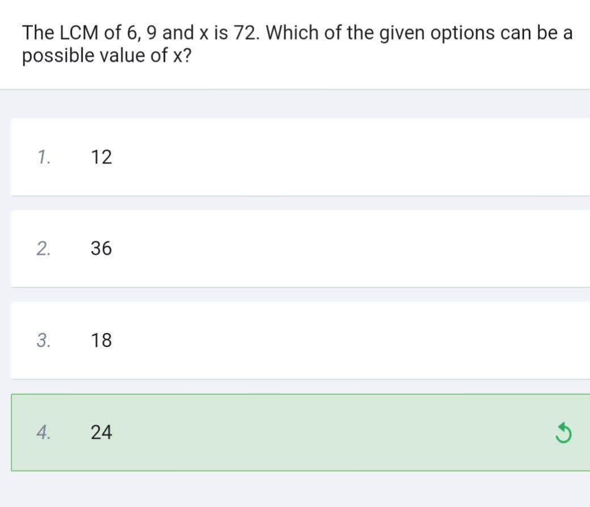Tap the answer text reading 36

(x=102, y=249)
